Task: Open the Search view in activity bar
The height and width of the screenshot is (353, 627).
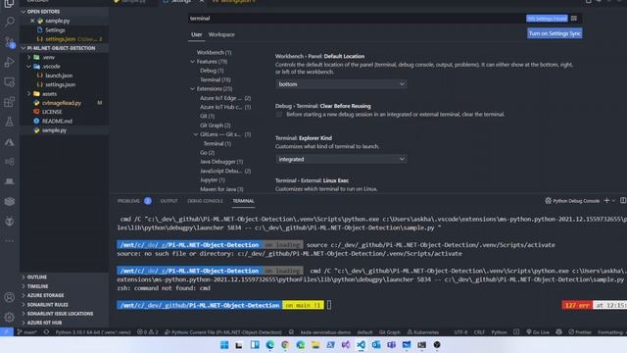Action: pos(9,22)
